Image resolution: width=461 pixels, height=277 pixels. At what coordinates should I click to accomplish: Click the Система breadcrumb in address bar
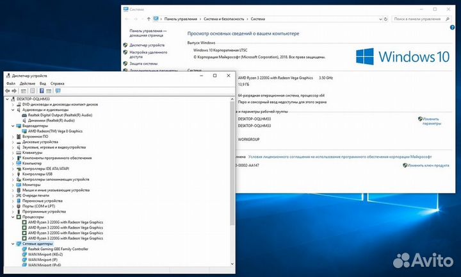click(x=258, y=19)
